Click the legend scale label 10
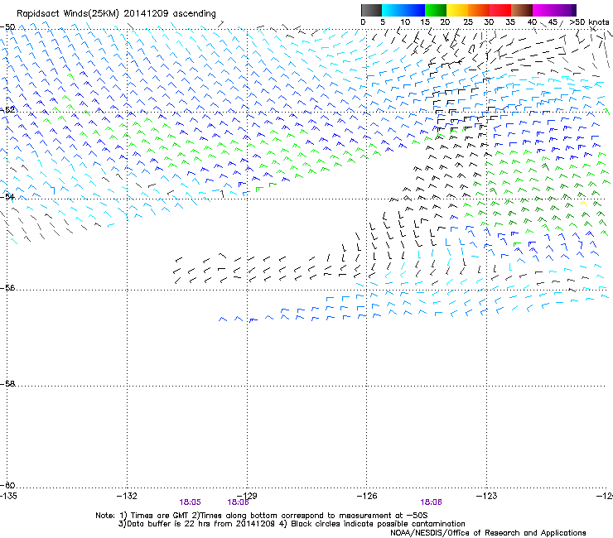The width and height of the screenshot is (613, 538). (405, 22)
